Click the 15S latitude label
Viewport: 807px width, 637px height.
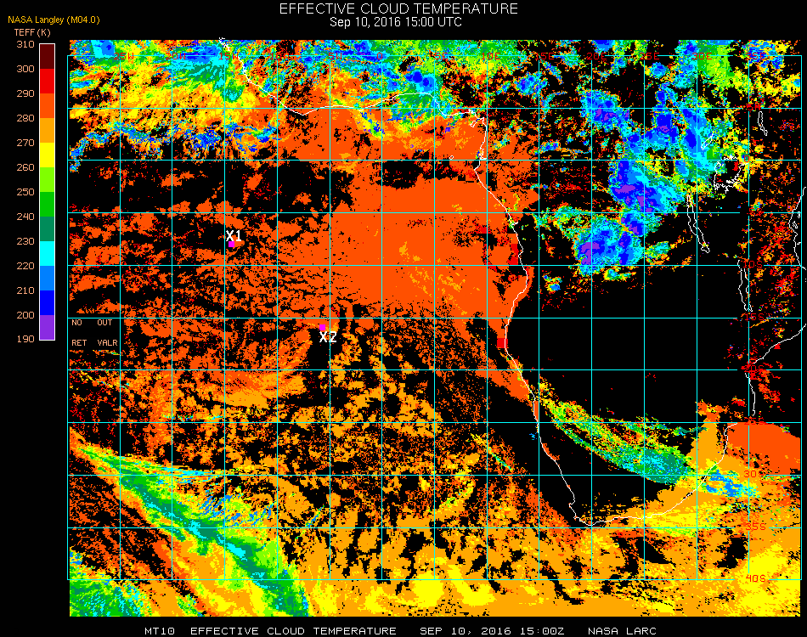754,317
